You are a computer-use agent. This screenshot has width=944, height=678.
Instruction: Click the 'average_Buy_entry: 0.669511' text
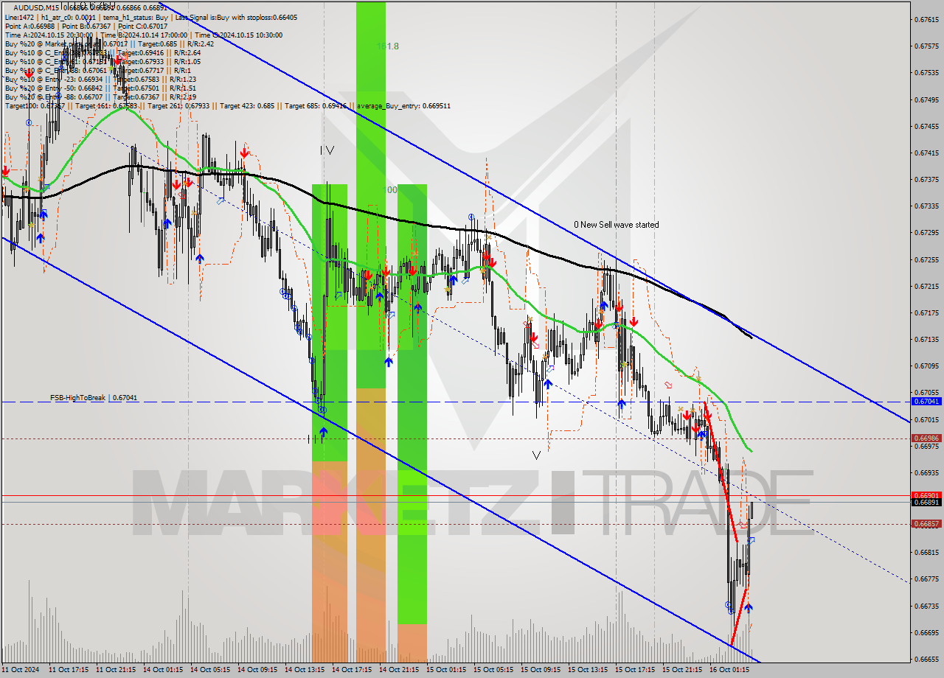(x=403, y=105)
